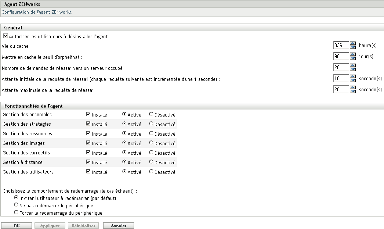Viewport: 384px width, 229px height.
Task: Uncheck "Autoriser les utilisateurs à désinstaller l'agent"
Action: (5, 36)
